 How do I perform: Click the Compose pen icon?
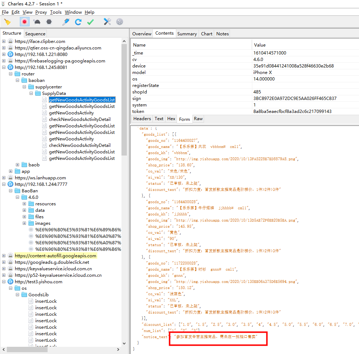(x=66, y=22)
